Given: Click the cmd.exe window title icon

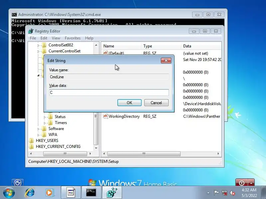Looking at the screenshot, I should [x=14, y=15].
